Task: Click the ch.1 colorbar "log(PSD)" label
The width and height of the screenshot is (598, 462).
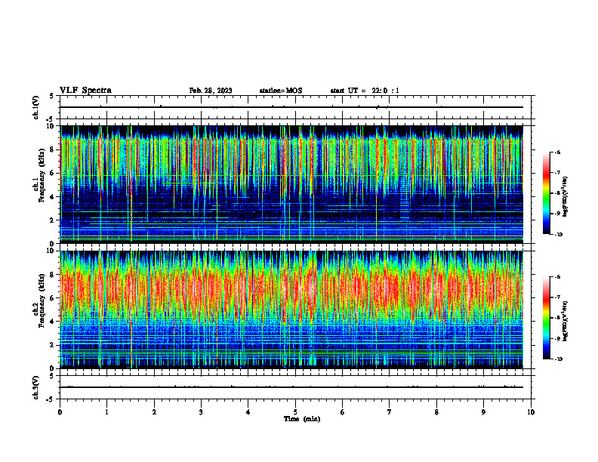Action: pyautogui.click(x=566, y=197)
